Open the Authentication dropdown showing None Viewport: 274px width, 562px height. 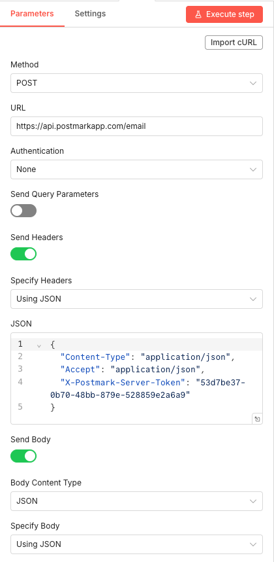tap(137, 169)
